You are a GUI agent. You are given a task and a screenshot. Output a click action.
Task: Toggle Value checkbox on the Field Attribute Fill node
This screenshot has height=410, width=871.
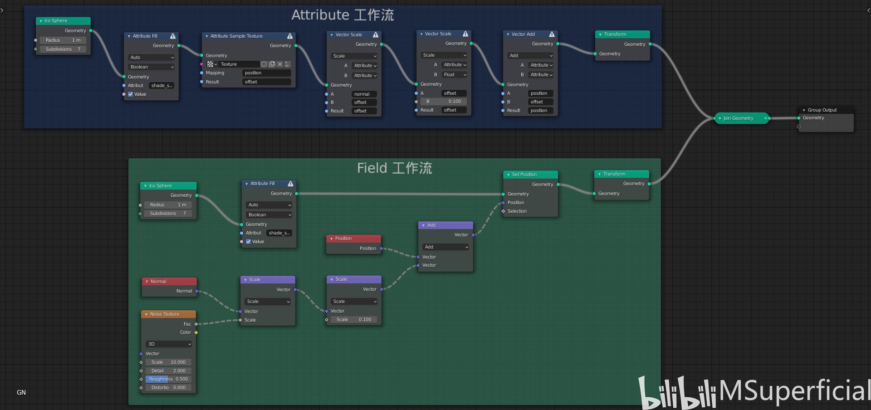point(248,241)
